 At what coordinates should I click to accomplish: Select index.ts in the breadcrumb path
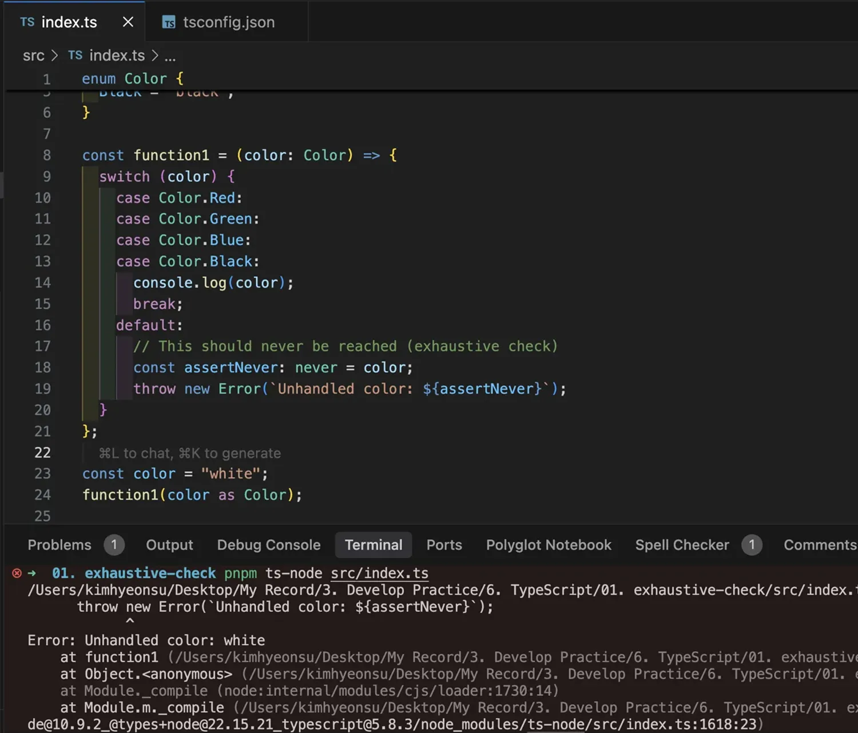[x=117, y=55]
